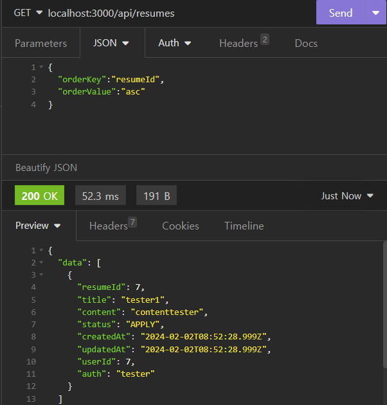The width and height of the screenshot is (387, 405).
Task: Click the 191 B response size badge
Action: (157, 195)
